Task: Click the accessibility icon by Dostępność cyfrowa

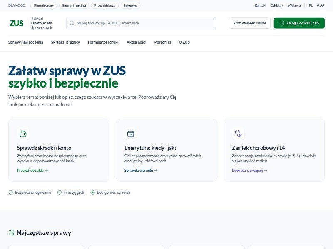Action: pos(92,193)
